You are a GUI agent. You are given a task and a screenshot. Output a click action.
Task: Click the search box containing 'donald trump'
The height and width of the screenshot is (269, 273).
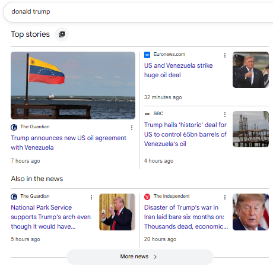pos(138,12)
